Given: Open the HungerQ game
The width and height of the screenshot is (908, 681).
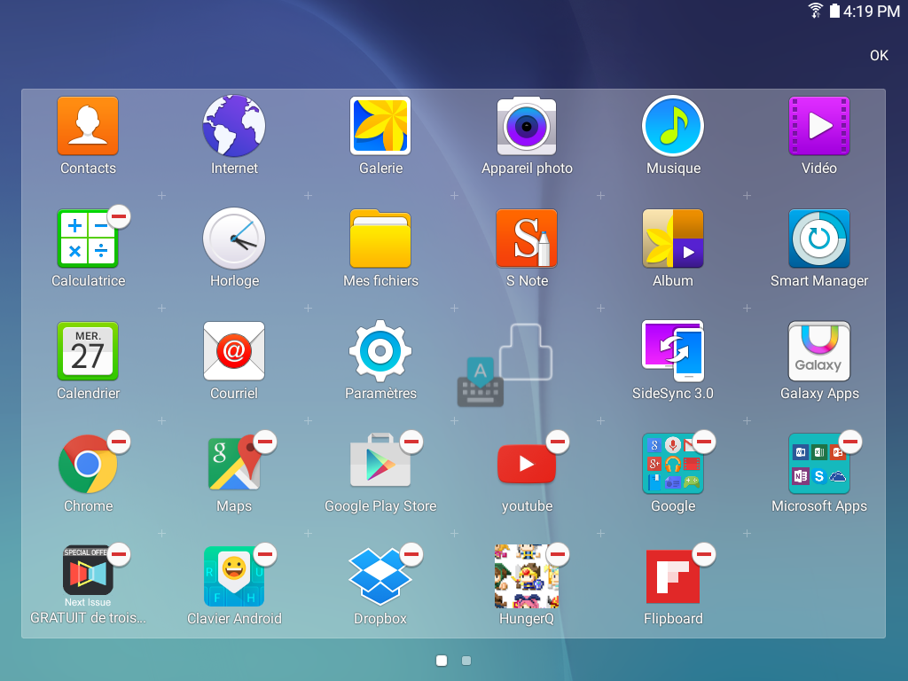Looking at the screenshot, I should (527, 576).
